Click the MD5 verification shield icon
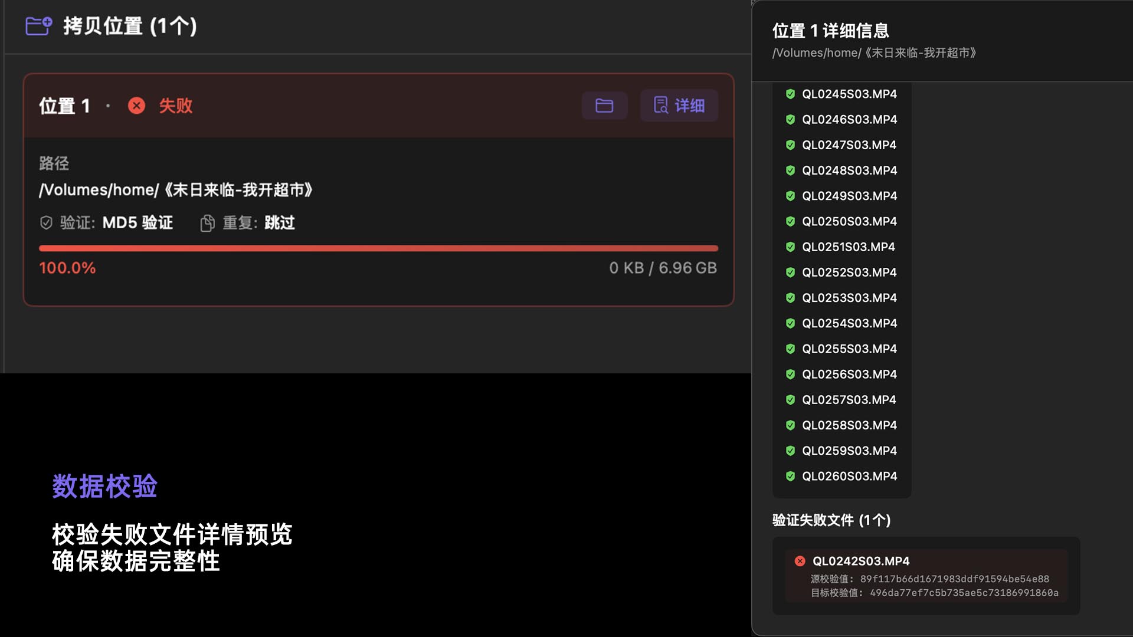Image resolution: width=1133 pixels, height=637 pixels. [x=46, y=223]
